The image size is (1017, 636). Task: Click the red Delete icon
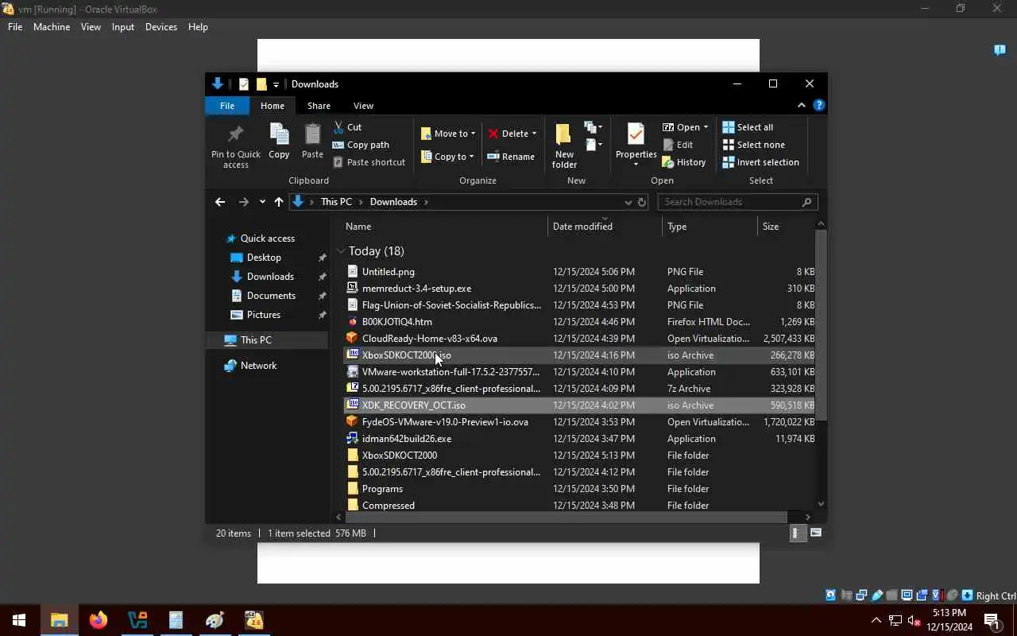493,134
